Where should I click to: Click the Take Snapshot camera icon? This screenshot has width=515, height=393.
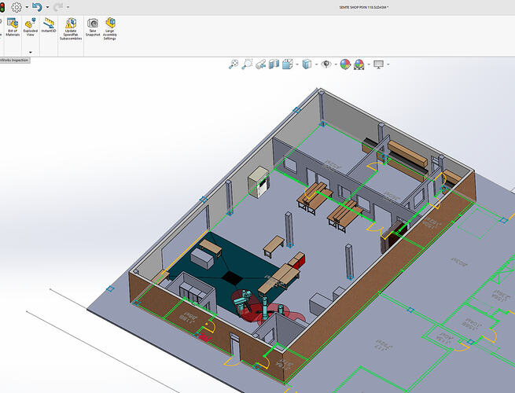(x=93, y=27)
